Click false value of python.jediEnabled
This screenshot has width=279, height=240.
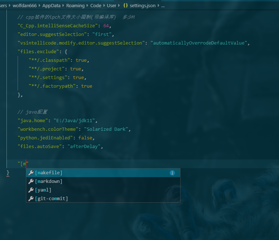(85, 138)
